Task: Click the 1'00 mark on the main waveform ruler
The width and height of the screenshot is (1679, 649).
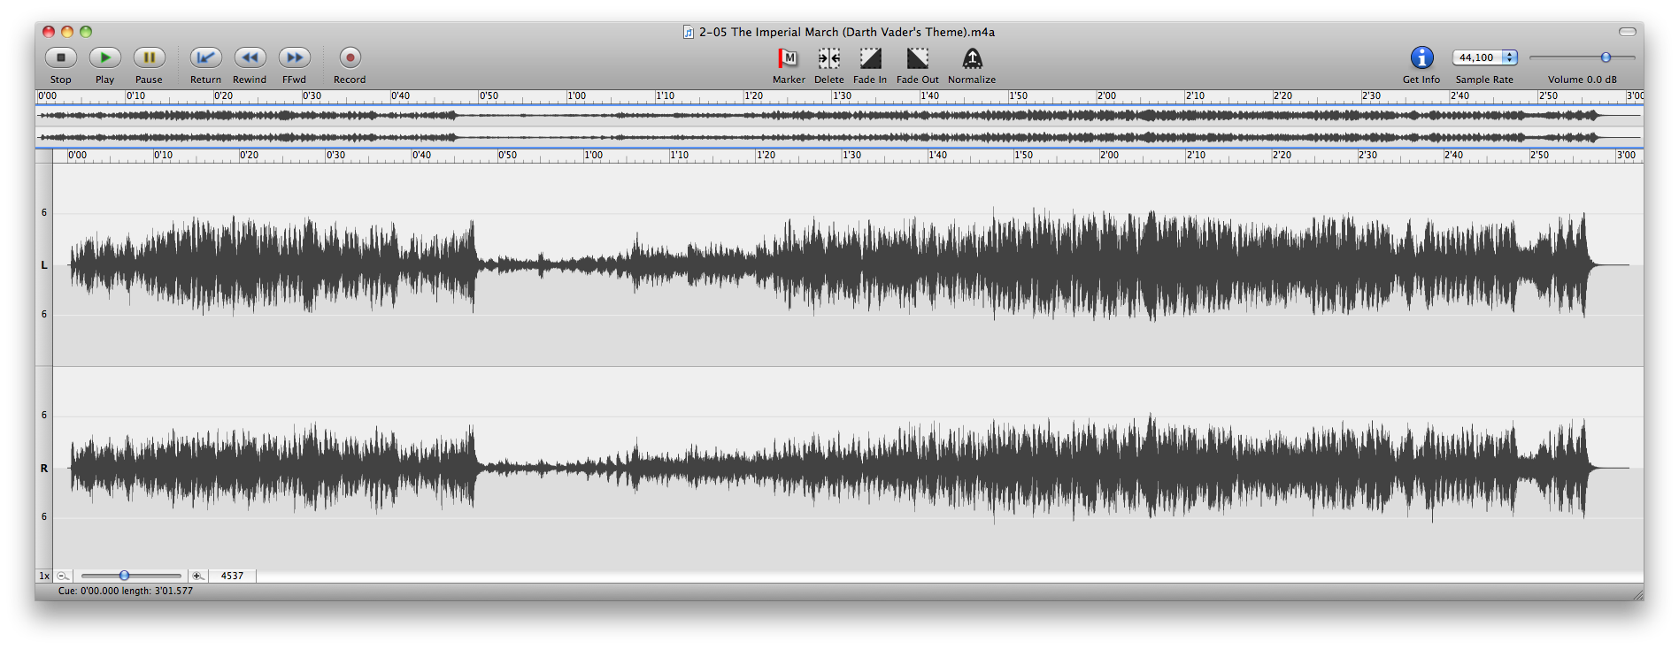Action: pos(594,155)
